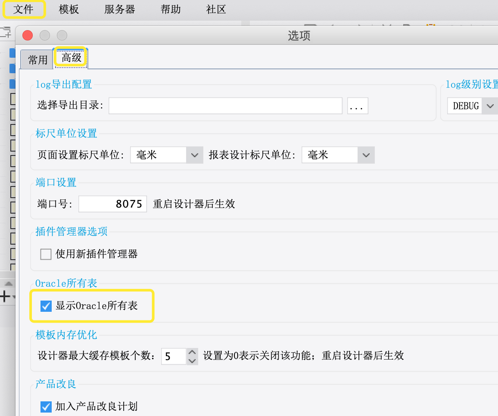Image resolution: width=498 pixels, height=416 pixels.
Task: Open the 帮助 menu
Action: (x=171, y=9)
